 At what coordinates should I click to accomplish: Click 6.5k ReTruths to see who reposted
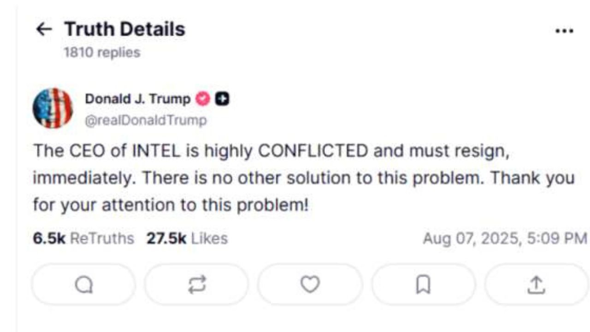pyautogui.click(x=83, y=238)
